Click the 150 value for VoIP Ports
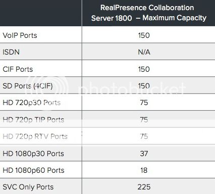Image resolution: width=215 pixels, height=194 pixels. coord(144,35)
